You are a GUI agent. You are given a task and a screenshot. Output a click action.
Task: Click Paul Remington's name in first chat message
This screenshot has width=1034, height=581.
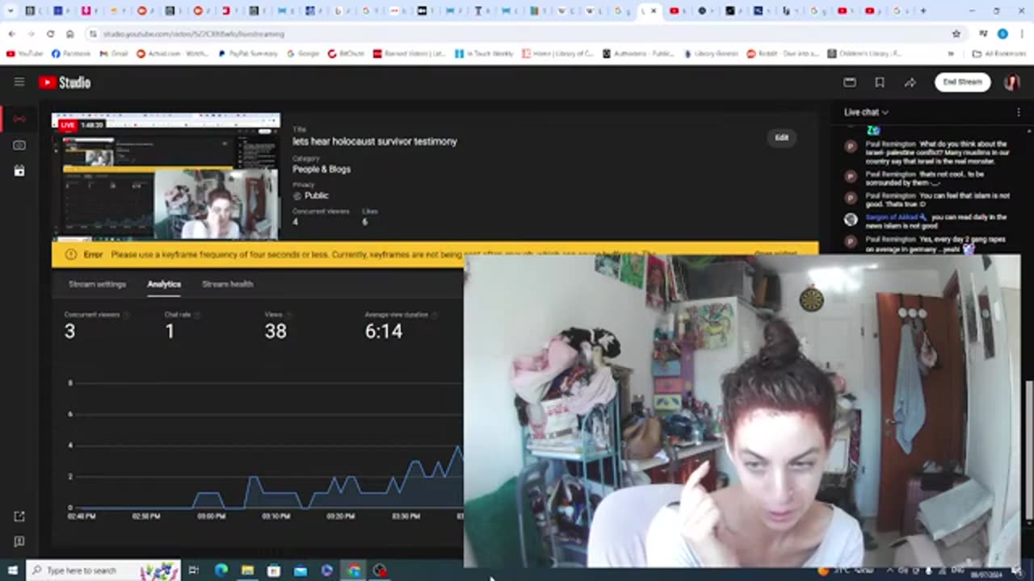[891, 144]
